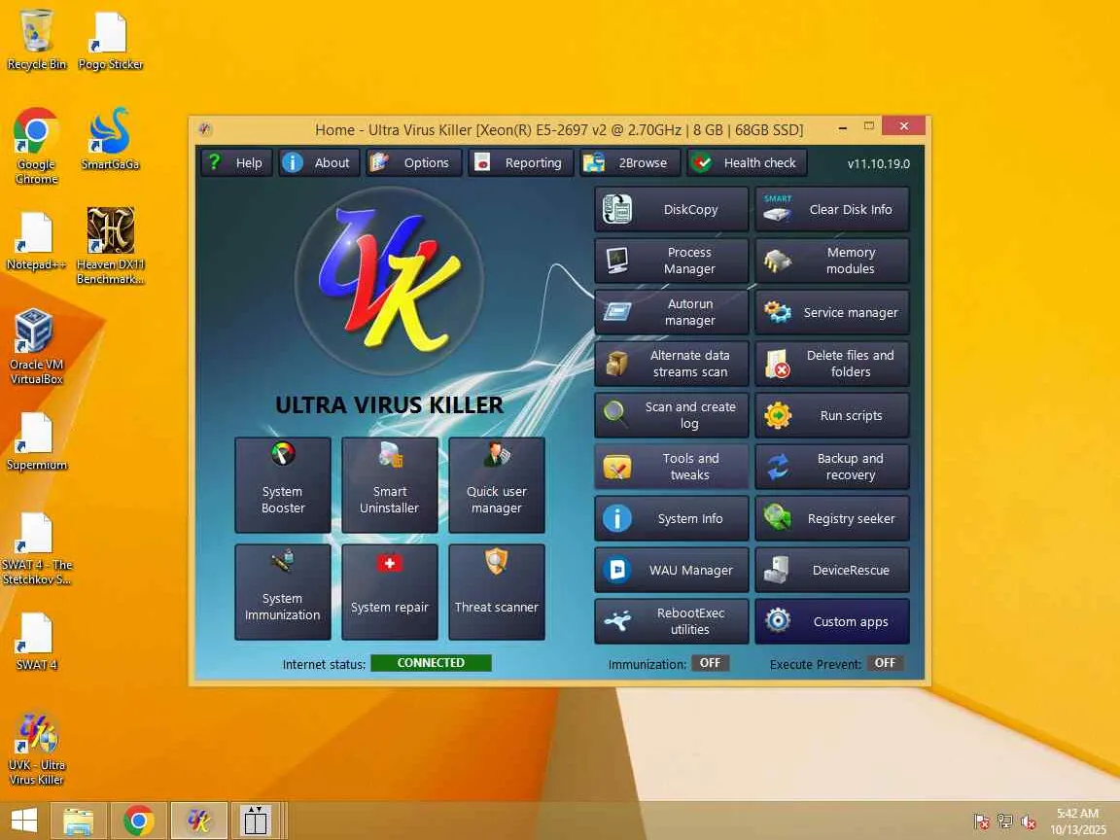Viewport: 1120px width, 840px height.
Task: Open Chrome from the taskbar
Action: pos(139,821)
